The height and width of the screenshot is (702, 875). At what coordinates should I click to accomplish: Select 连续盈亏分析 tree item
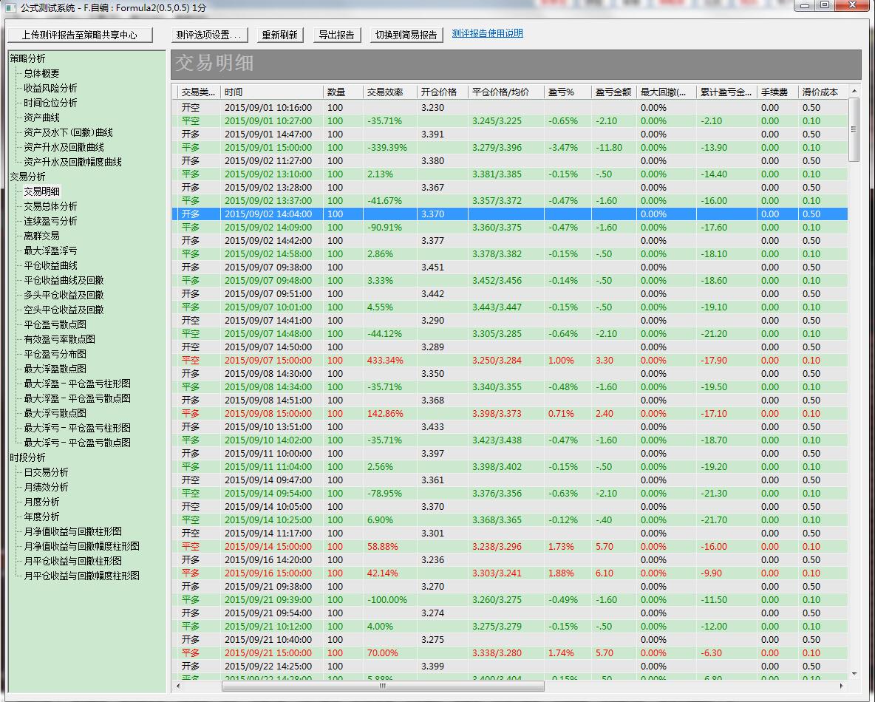click(x=50, y=221)
